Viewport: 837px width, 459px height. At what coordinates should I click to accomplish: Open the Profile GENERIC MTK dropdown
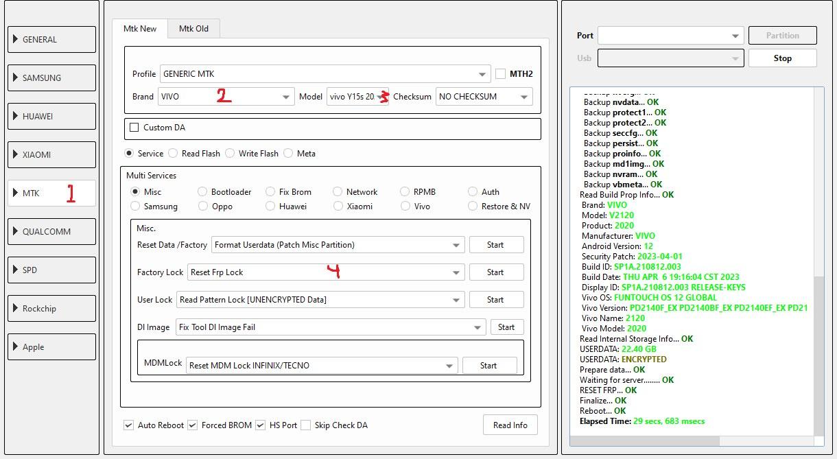(325, 74)
